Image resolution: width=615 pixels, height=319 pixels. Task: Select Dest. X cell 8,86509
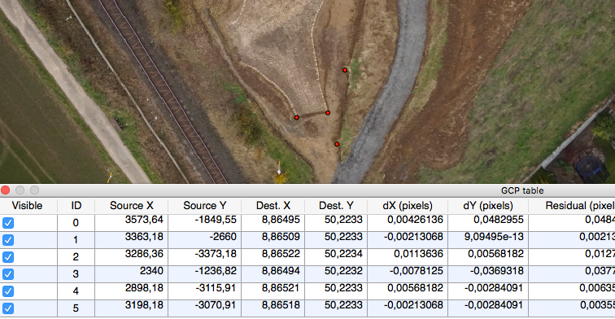[273, 240]
